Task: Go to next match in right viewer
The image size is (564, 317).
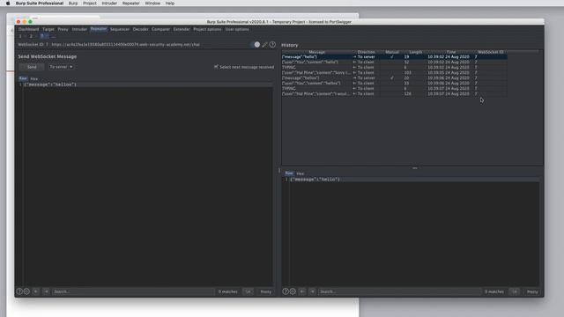Action: click(x=312, y=291)
